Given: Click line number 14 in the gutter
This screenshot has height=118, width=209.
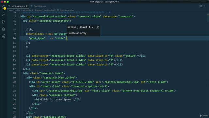Looking at the screenshot, I should click(x=14, y=56).
